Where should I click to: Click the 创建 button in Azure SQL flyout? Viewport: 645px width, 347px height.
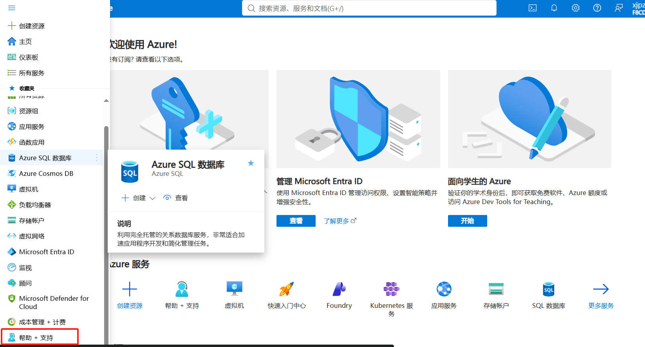[x=134, y=198]
